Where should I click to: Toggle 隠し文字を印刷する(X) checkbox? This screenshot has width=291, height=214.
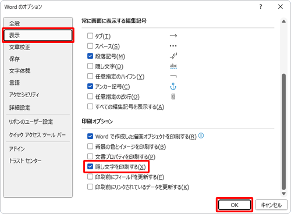[90, 166]
